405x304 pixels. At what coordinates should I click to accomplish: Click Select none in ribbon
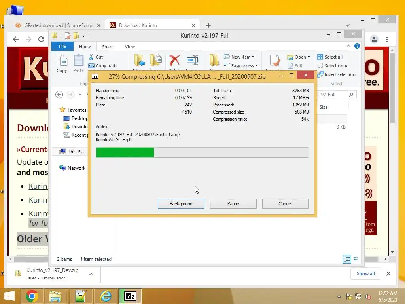pyautogui.click(x=333, y=66)
